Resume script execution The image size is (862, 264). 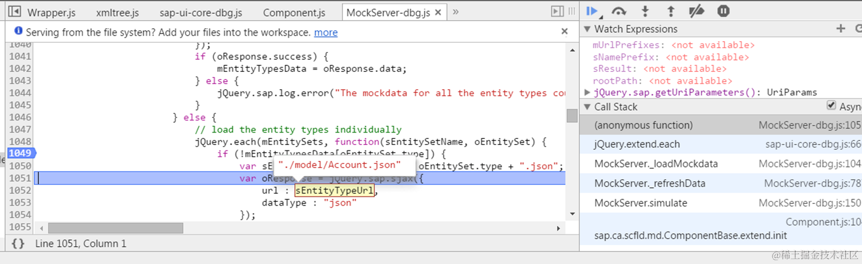(592, 11)
